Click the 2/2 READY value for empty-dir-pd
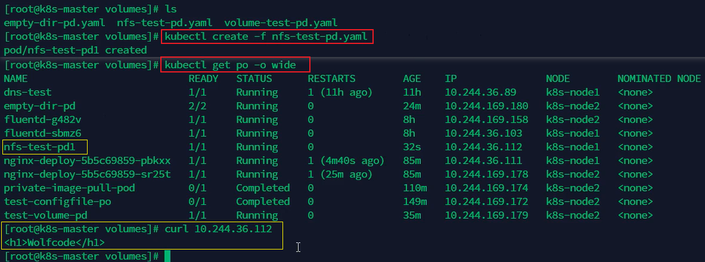Image resolution: width=705 pixels, height=262 pixels. pos(197,106)
